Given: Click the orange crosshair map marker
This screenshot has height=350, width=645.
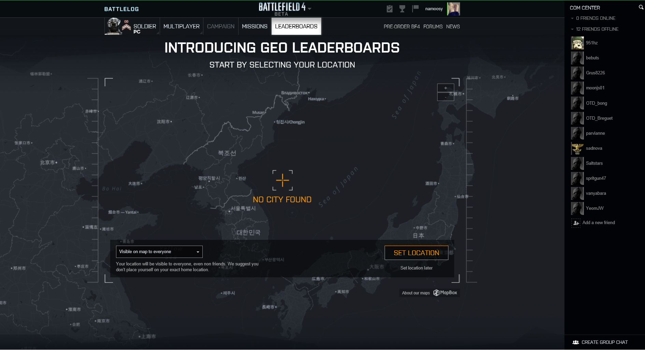Looking at the screenshot, I should point(283,180).
